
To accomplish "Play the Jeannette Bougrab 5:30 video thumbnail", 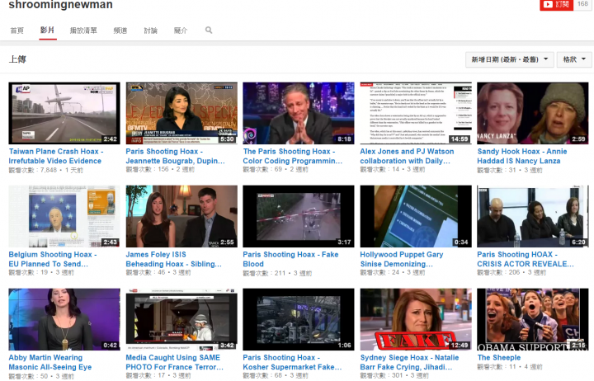I will 181,113.
